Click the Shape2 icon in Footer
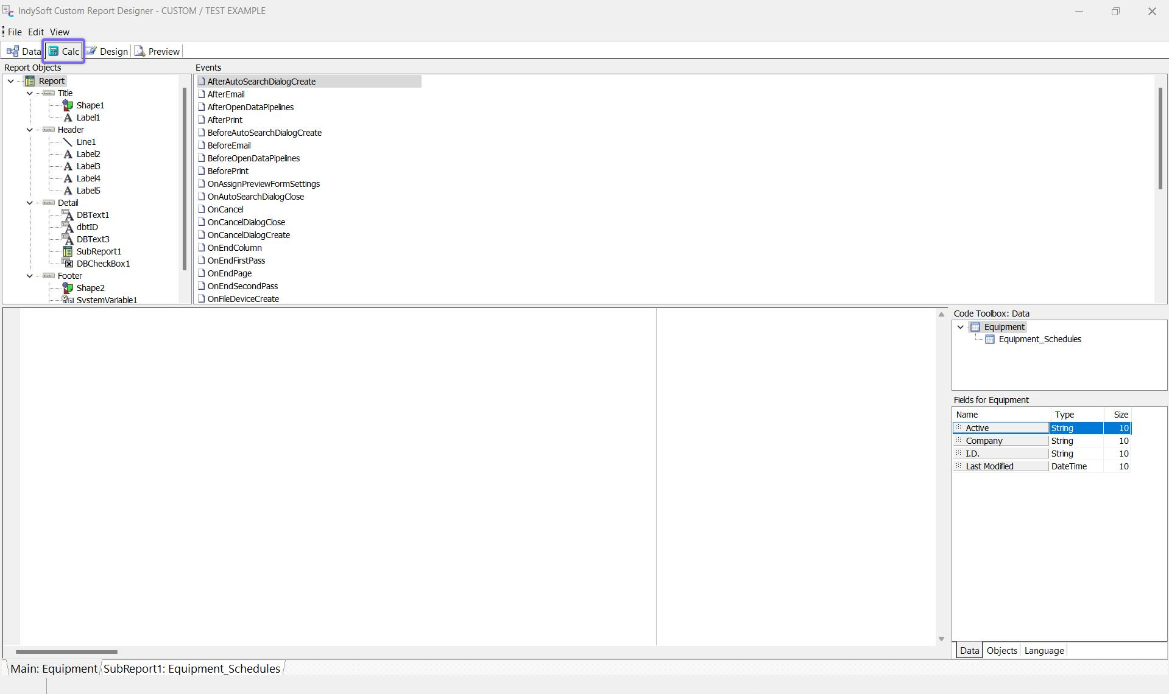The width and height of the screenshot is (1169, 694). pos(68,288)
